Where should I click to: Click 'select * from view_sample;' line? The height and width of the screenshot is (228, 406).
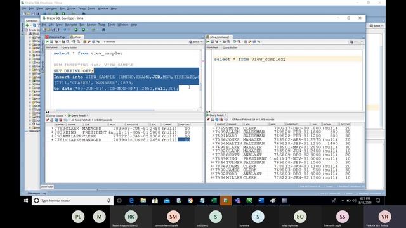coord(88,53)
